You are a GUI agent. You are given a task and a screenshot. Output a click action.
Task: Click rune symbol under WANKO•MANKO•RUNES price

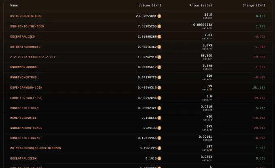point(211,130)
